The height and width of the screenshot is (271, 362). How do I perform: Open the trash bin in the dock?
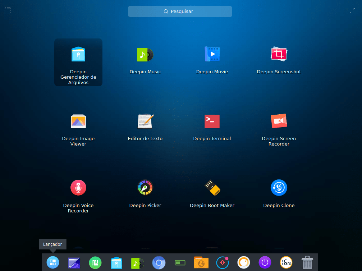pos(307,262)
